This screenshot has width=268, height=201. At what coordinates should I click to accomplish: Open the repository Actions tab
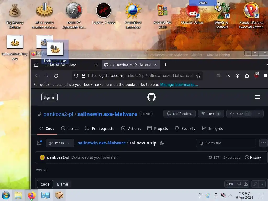(x=131, y=128)
